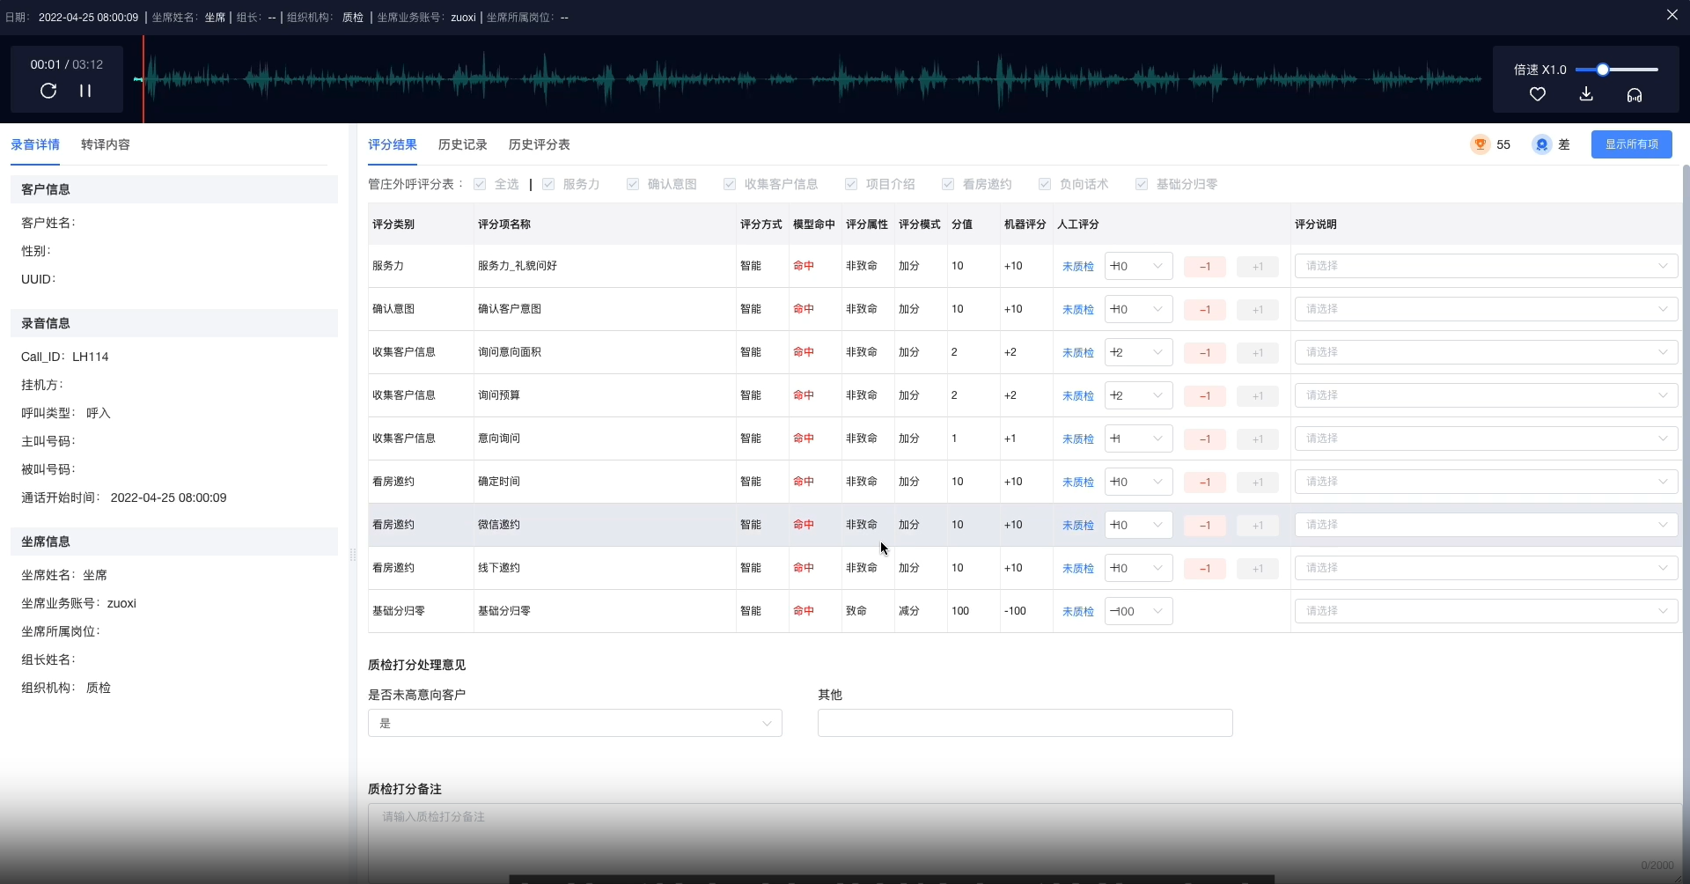Favorite the recording with heart icon

[1538, 94]
